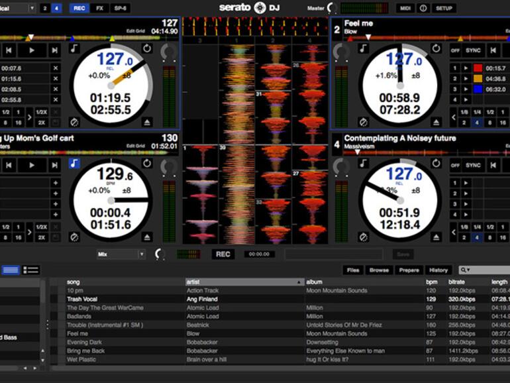Click loop reset icon on 129.6 BPM deck
This screenshot has width=510, height=383.
coord(147,163)
